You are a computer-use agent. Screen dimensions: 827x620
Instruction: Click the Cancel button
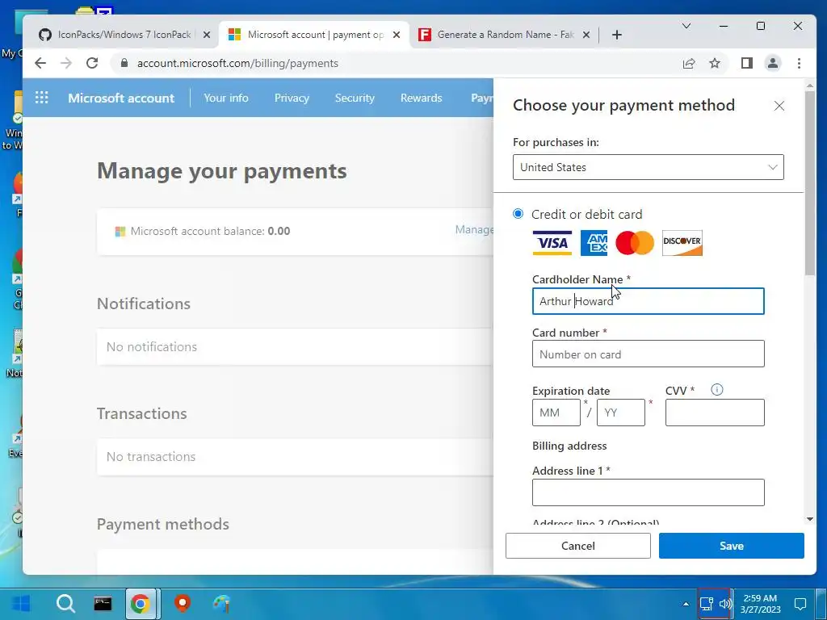pos(578,546)
